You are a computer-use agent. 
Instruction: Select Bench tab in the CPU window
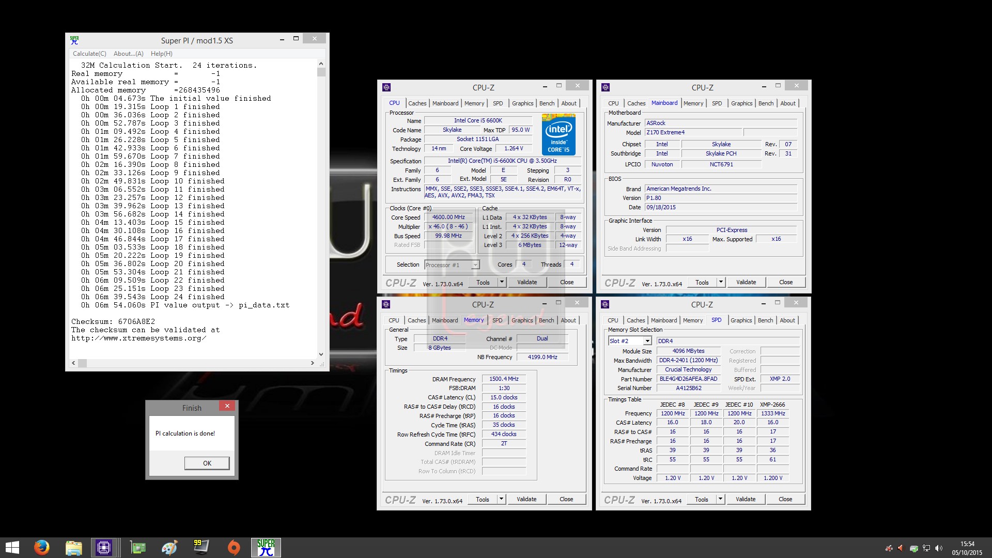(547, 103)
